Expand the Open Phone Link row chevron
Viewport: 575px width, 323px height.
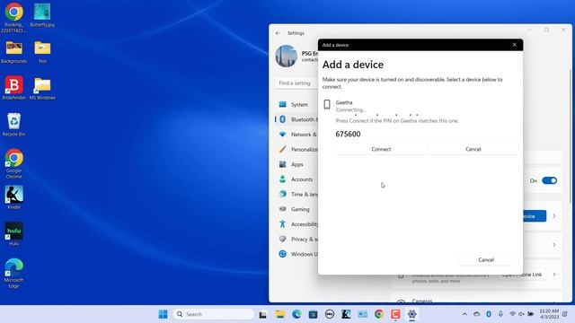[554, 275]
